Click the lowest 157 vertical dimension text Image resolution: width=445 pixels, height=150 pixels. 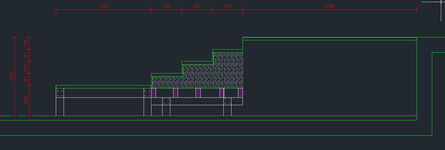point(26,79)
